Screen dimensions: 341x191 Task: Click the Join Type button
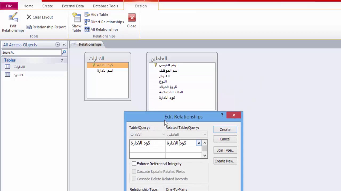(225, 150)
